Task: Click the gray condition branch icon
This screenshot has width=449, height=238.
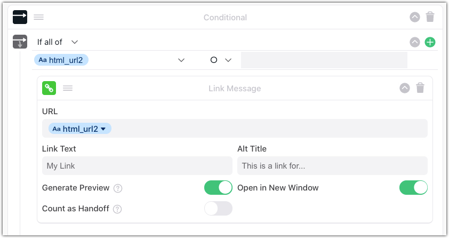Action: pos(20,42)
